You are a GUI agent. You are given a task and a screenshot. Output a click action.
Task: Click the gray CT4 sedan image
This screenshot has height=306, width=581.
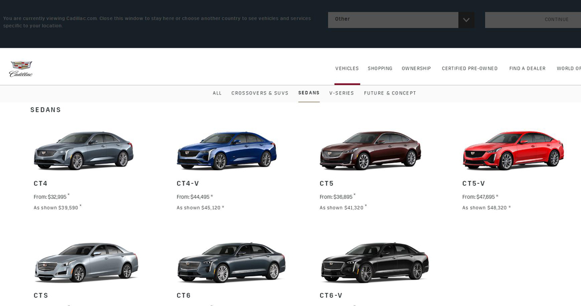pos(84,150)
